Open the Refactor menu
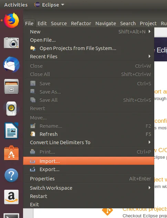Screen dimensions: 167x218 click(81, 23)
